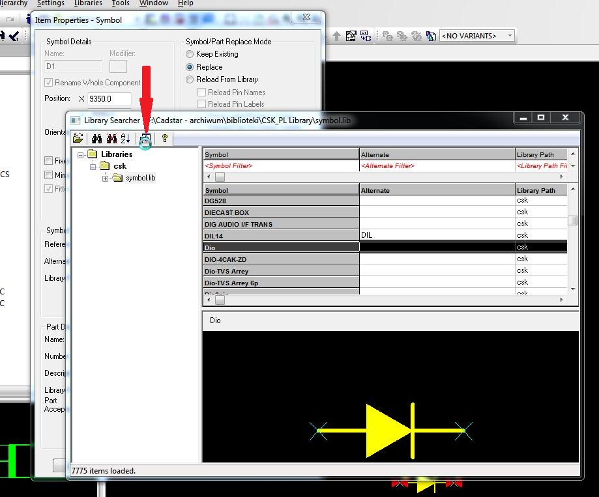Select the DIECAST BOX symbol row
This screenshot has height=497, width=599.
(x=385, y=212)
